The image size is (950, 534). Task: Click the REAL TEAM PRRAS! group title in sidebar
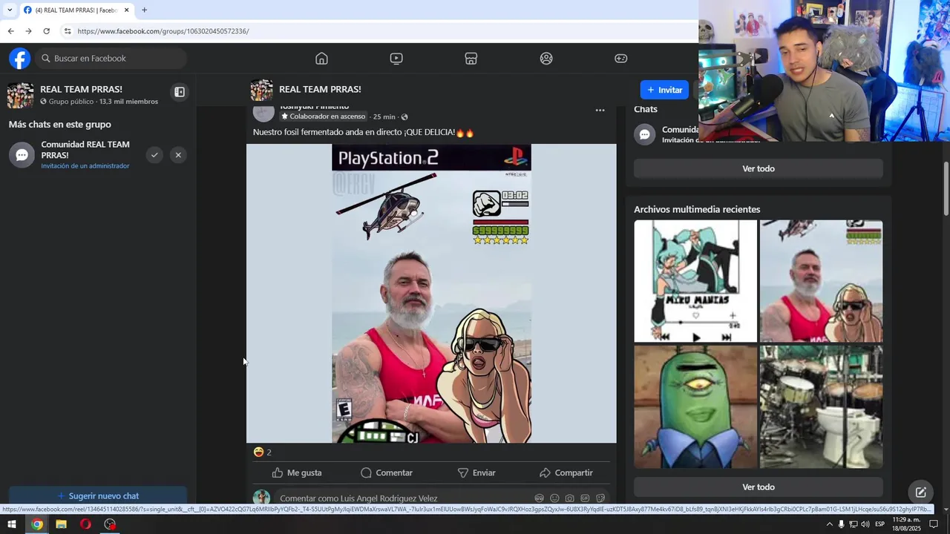pyautogui.click(x=81, y=89)
